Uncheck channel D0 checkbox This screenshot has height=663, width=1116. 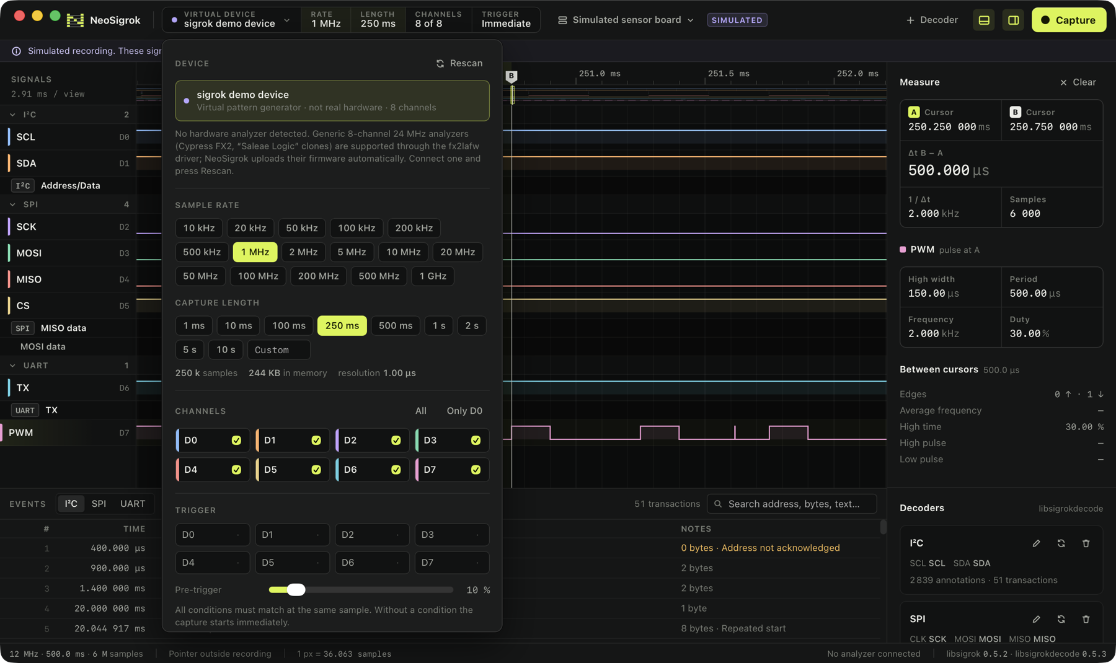click(x=236, y=440)
